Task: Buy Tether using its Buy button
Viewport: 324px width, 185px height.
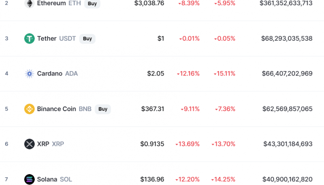Action: [x=87, y=39]
